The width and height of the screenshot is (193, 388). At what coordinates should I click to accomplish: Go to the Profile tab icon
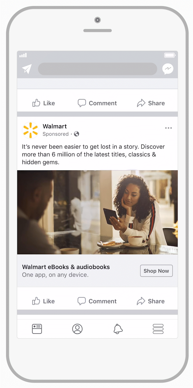(x=77, y=329)
